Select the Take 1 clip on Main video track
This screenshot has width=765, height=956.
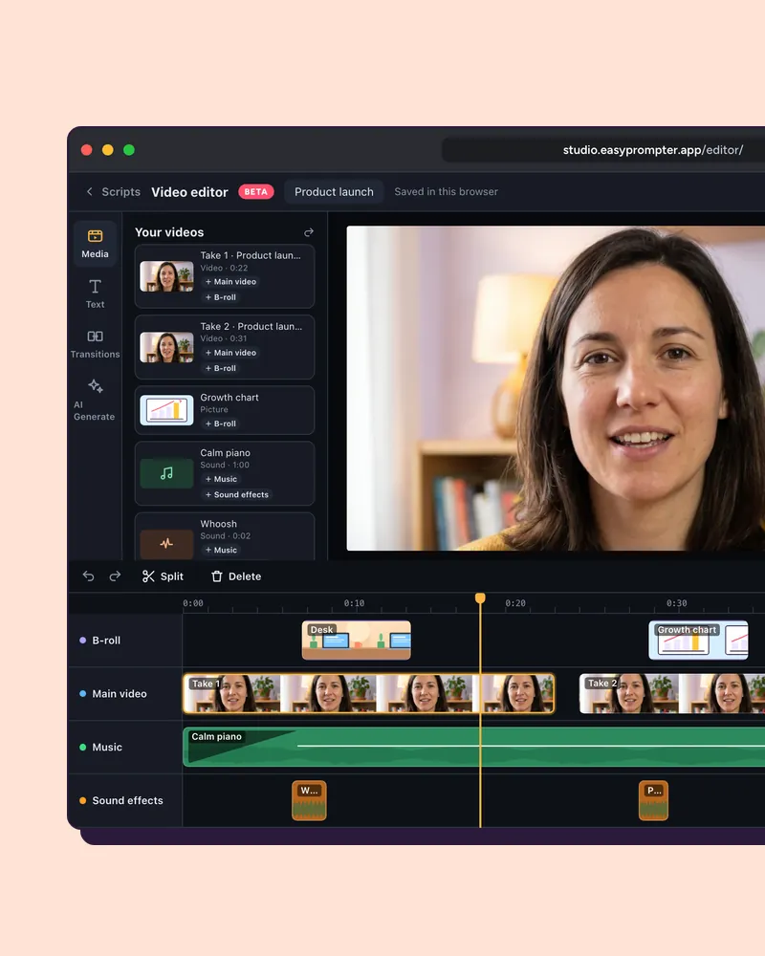tap(368, 694)
